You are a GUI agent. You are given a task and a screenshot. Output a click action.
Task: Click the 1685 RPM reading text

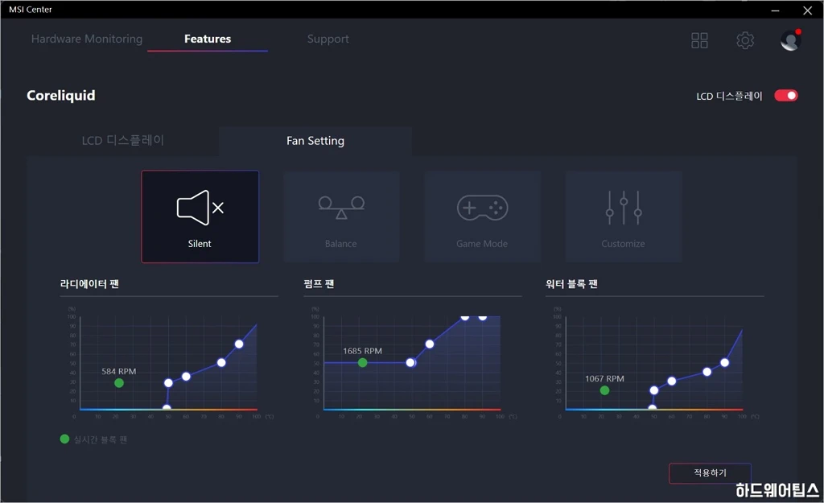tap(363, 351)
